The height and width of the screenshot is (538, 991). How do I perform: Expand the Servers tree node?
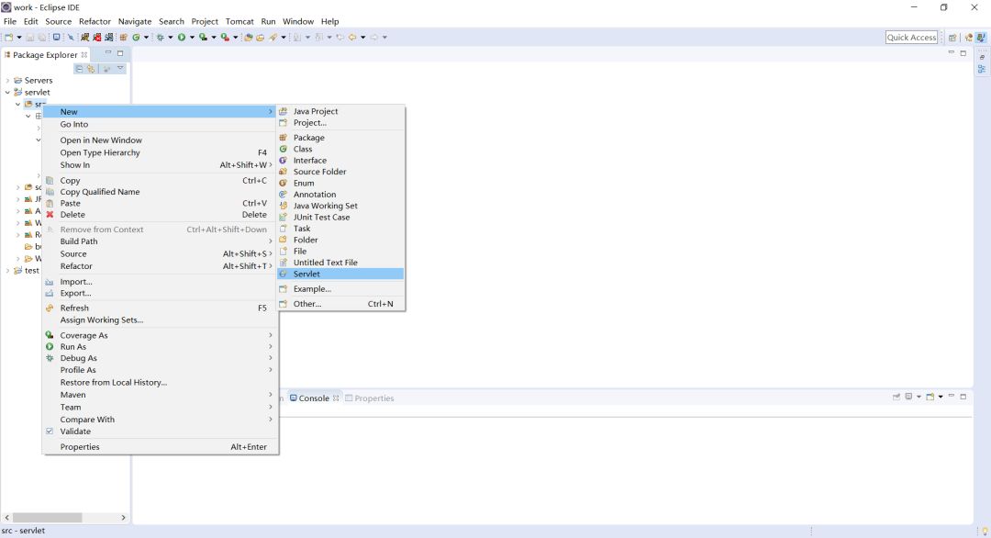pyautogui.click(x=7, y=81)
